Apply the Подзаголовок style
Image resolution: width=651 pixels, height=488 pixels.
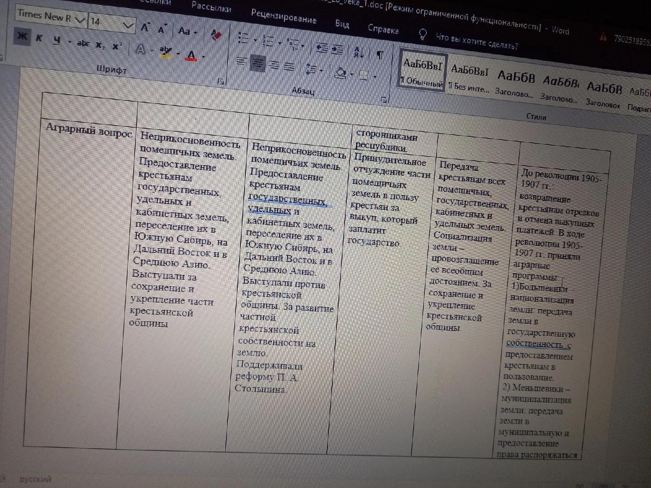[639, 99]
